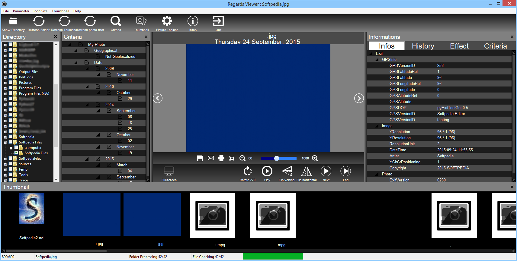Image resolution: width=517 pixels, height=261 pixels.
Task: Collapse the 2015 year node
Action: pyautogui.click(x=87, y=159)
